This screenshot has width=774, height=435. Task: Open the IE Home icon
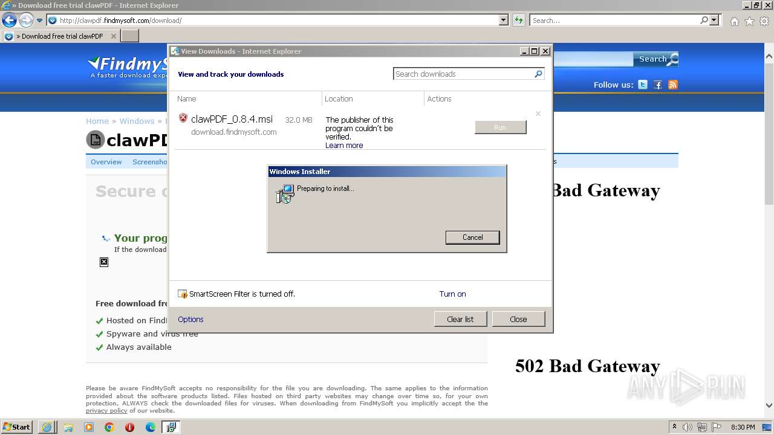tap(734, 21)
